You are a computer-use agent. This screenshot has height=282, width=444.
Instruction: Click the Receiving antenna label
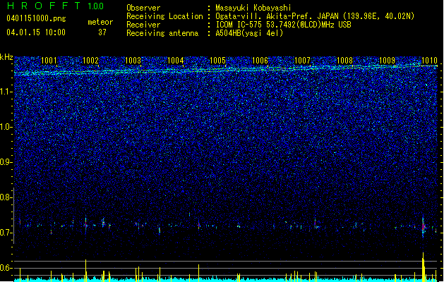(x=162, y=33)
